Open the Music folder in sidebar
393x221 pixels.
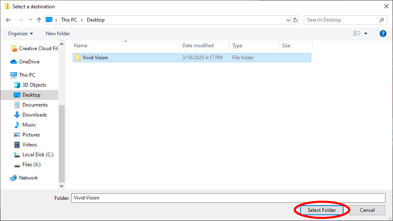click(25, 125)
